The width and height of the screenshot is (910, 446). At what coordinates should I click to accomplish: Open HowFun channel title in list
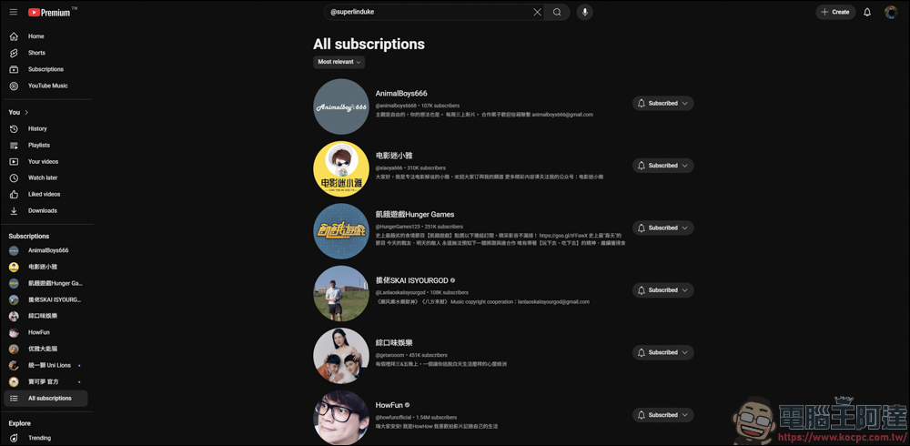click(389, 405)
